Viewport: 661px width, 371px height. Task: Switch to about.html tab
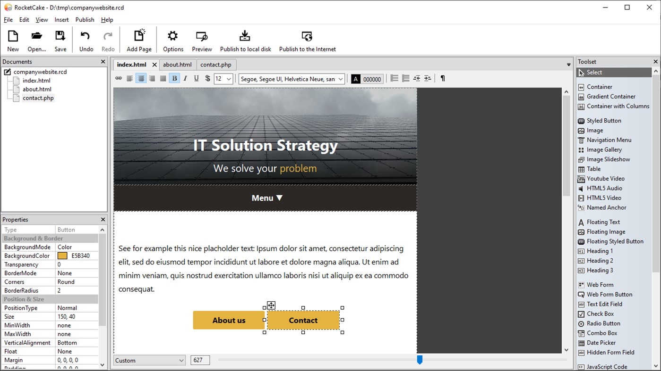click(177, 65)
